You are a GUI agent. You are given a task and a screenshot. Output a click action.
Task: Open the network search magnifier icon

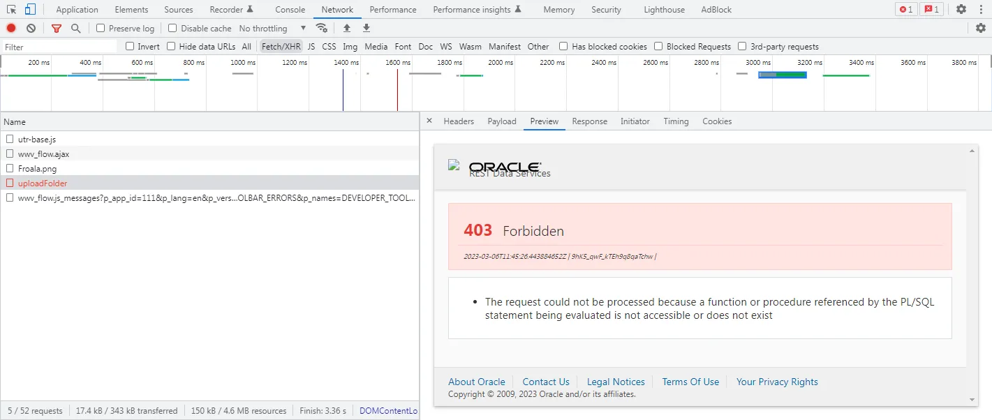click(75, 28)
